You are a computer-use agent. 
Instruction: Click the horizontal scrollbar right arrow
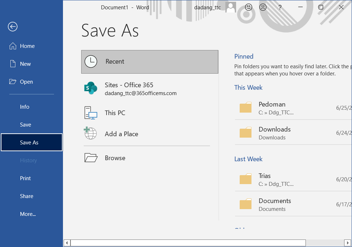coord(347,243)
